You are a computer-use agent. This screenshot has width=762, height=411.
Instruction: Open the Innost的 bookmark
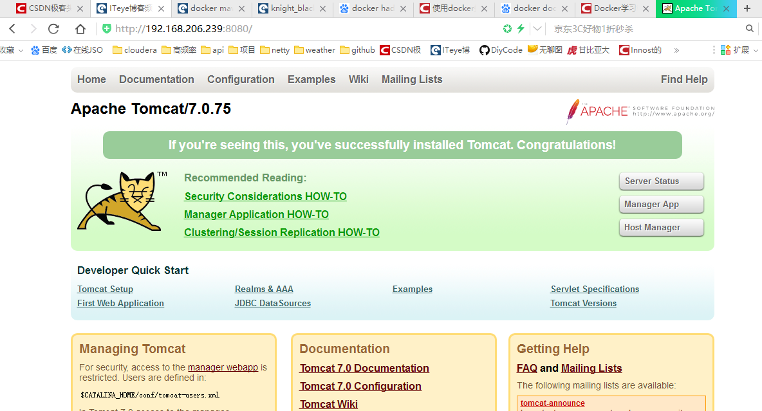click(640, 50)
